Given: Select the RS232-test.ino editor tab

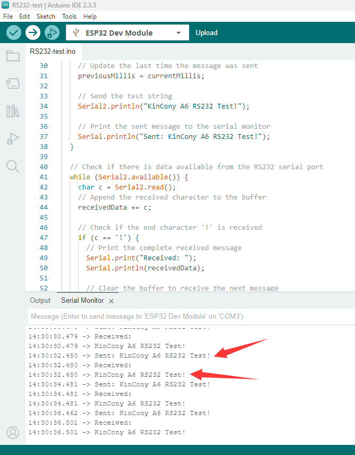Looking at the screenshot, I should tap(52, 51).
